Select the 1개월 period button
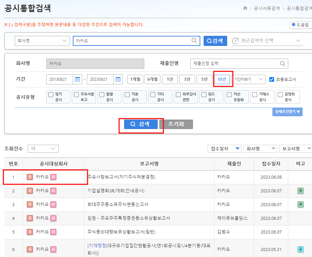The height and width of the screenshot is (257, 312). coord(135,79)
